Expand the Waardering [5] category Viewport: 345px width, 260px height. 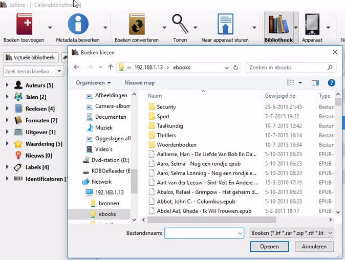(x=7, y=143)
